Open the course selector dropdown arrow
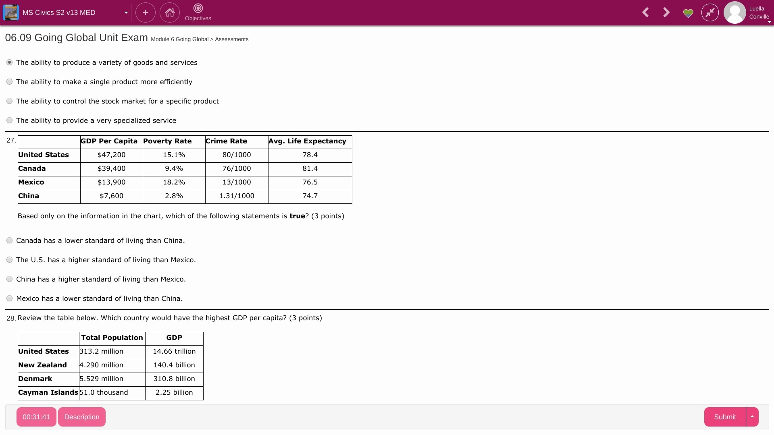The width and height of the screenshot is (774, 435). tap(126, 13)
